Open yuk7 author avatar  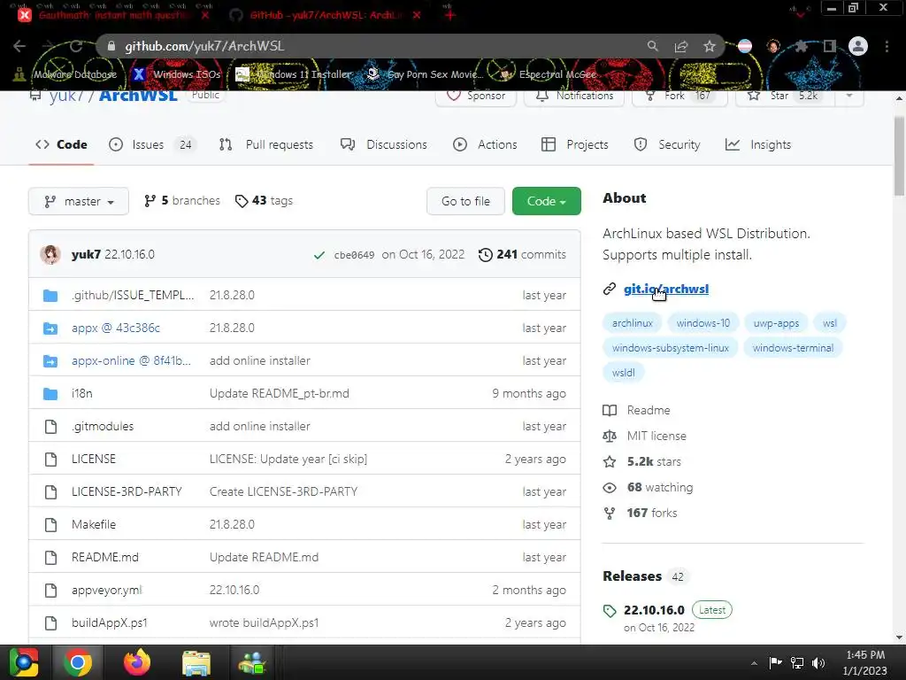point(50,254)
